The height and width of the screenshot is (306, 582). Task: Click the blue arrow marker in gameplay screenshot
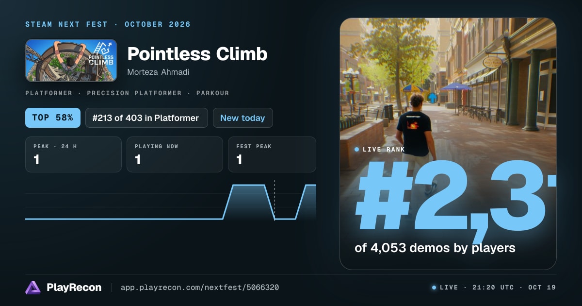click(x=433, y=98)
